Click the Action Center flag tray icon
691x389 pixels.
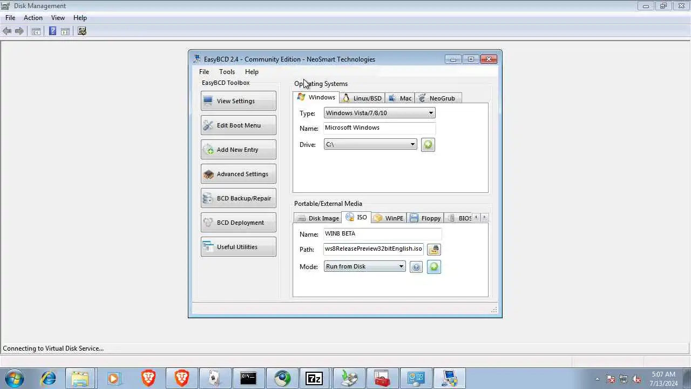click(x=611, y=379)
